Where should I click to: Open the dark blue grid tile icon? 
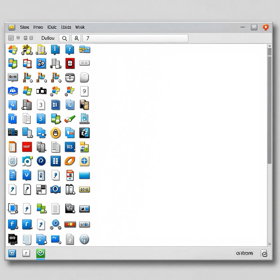point(56,161)
